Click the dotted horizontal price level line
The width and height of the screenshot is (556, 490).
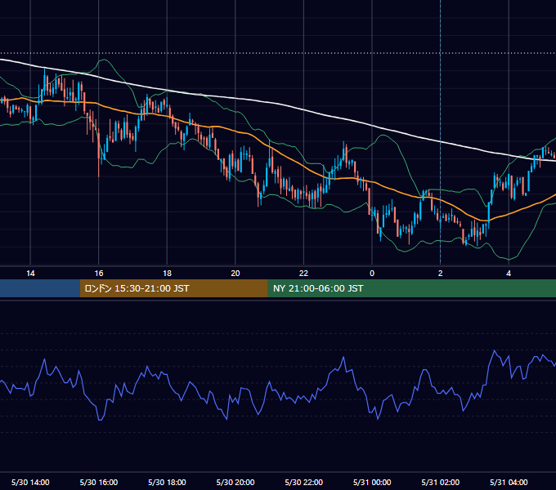pos(278,53)
